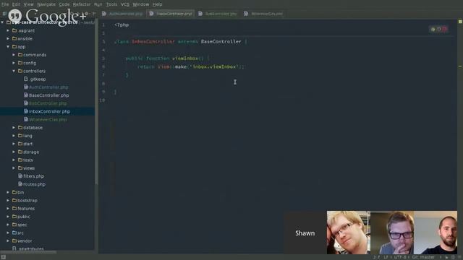Open the File menu
This screenshot has height=260, width=463.
pos(5,4)
